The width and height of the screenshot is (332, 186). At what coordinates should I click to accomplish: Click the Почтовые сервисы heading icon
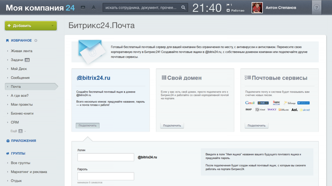(x=248, y=78)
